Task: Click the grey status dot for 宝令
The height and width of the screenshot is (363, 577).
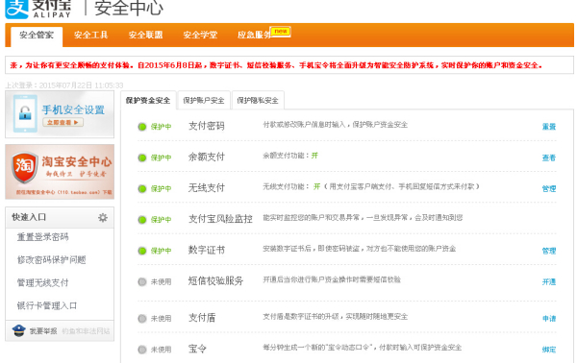Action: point(142,350)
